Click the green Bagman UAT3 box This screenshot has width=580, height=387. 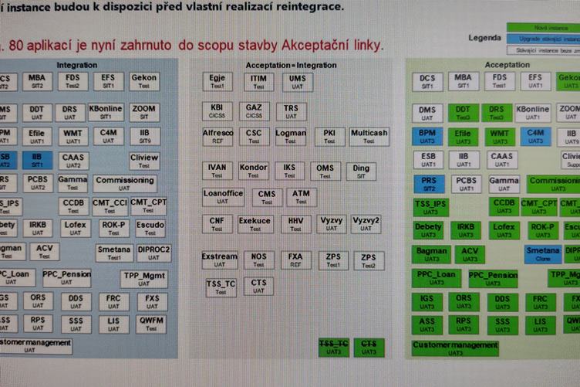pos(431,254)
